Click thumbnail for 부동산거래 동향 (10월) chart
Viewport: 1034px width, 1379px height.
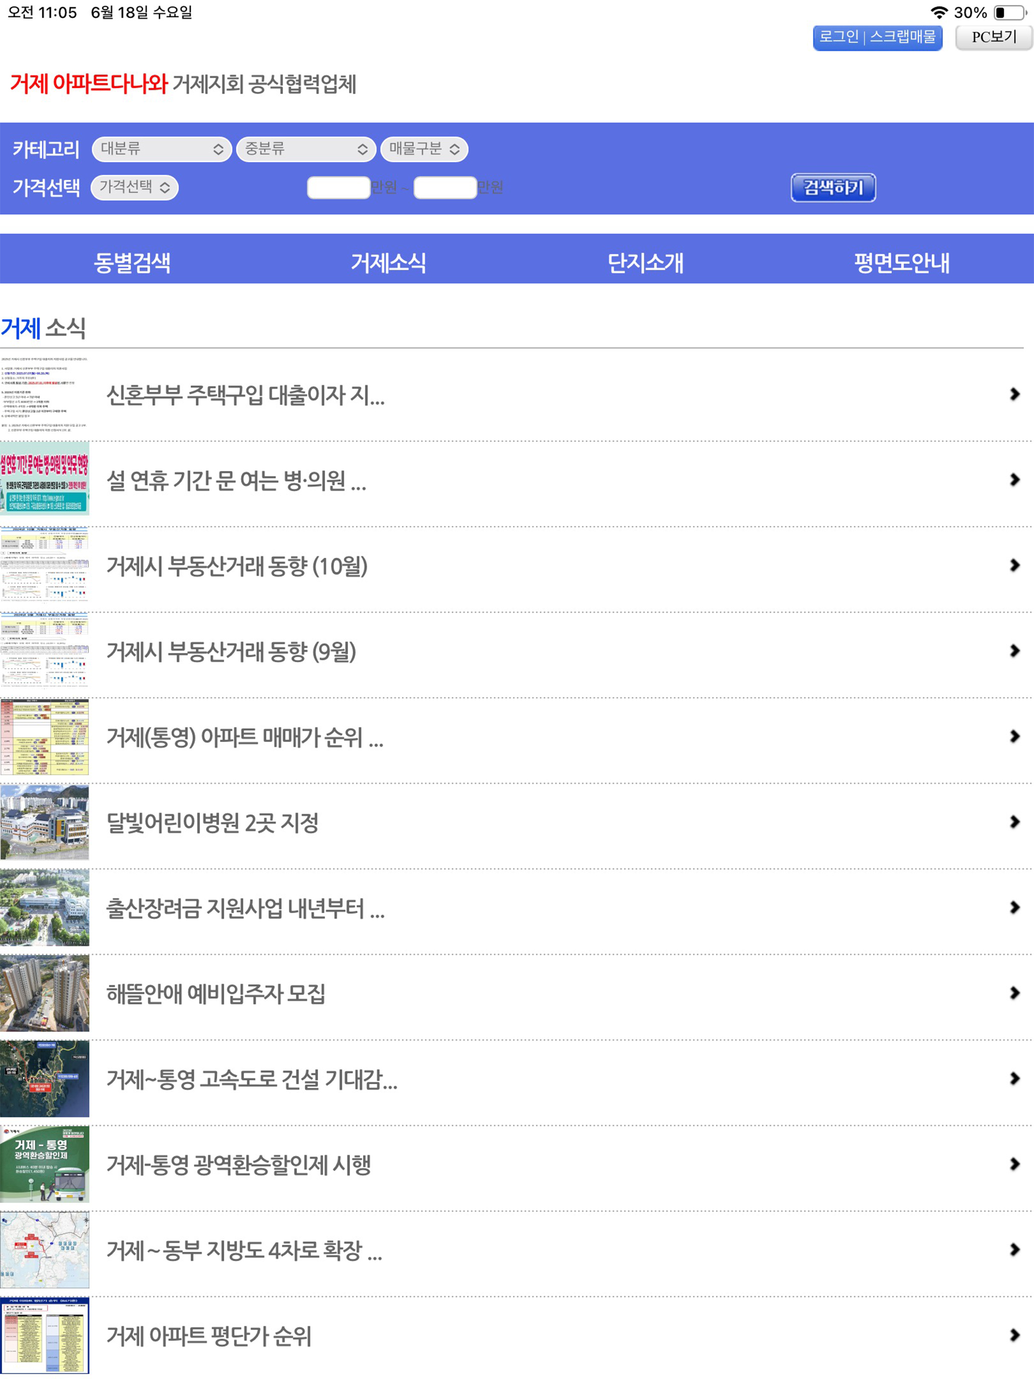(44, 565)
